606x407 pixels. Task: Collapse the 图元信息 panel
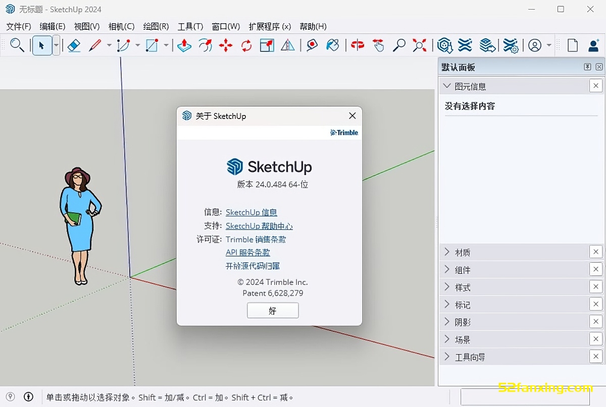(446, 86)
